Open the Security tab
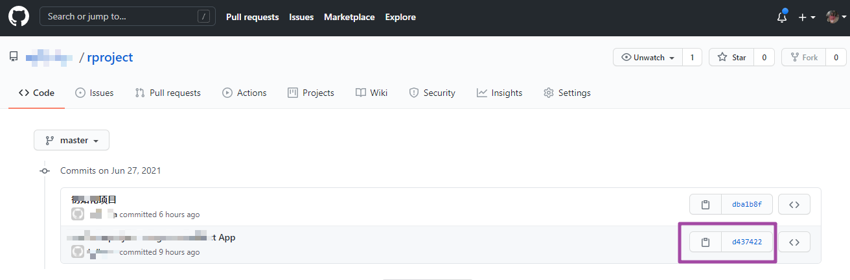Screen dimensions: 850x280 point(432,93)
